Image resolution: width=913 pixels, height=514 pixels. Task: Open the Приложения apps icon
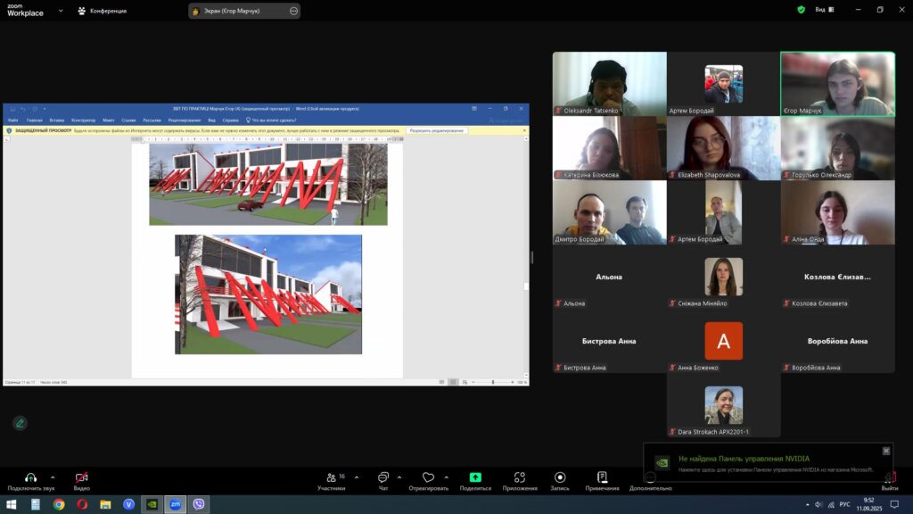click(x=520, y=477)
